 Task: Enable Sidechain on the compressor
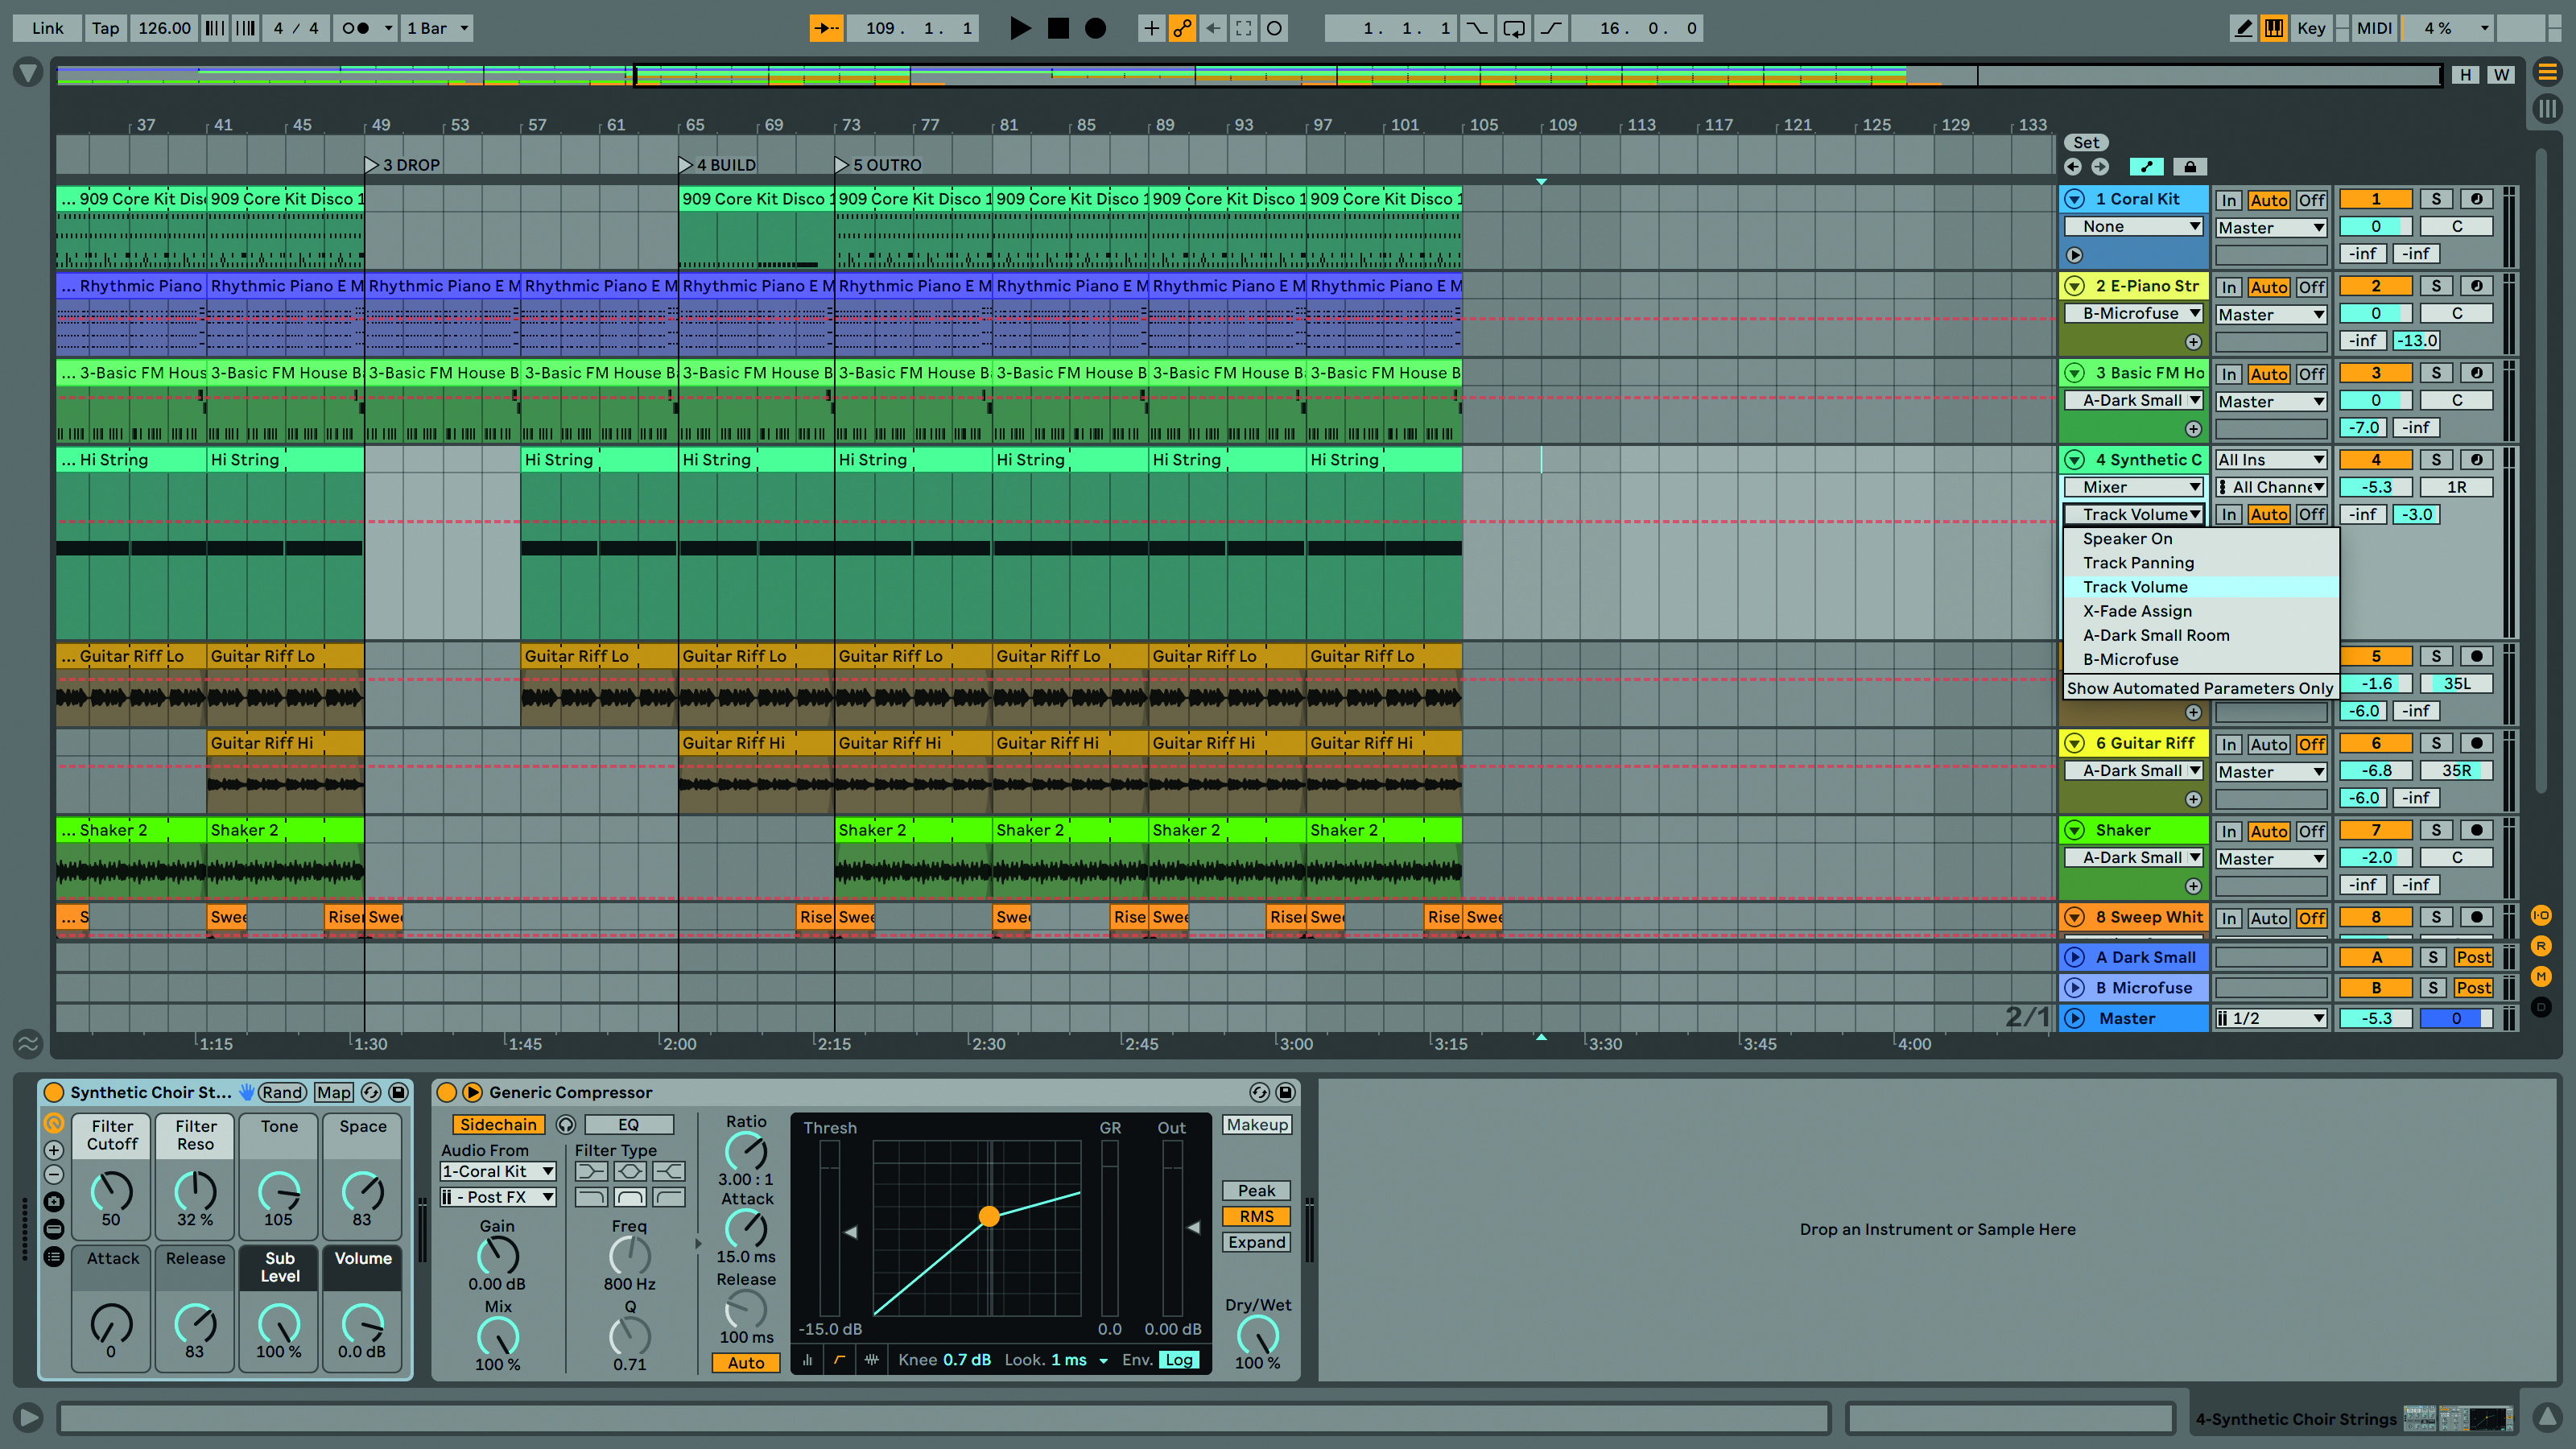(498, 1124)
